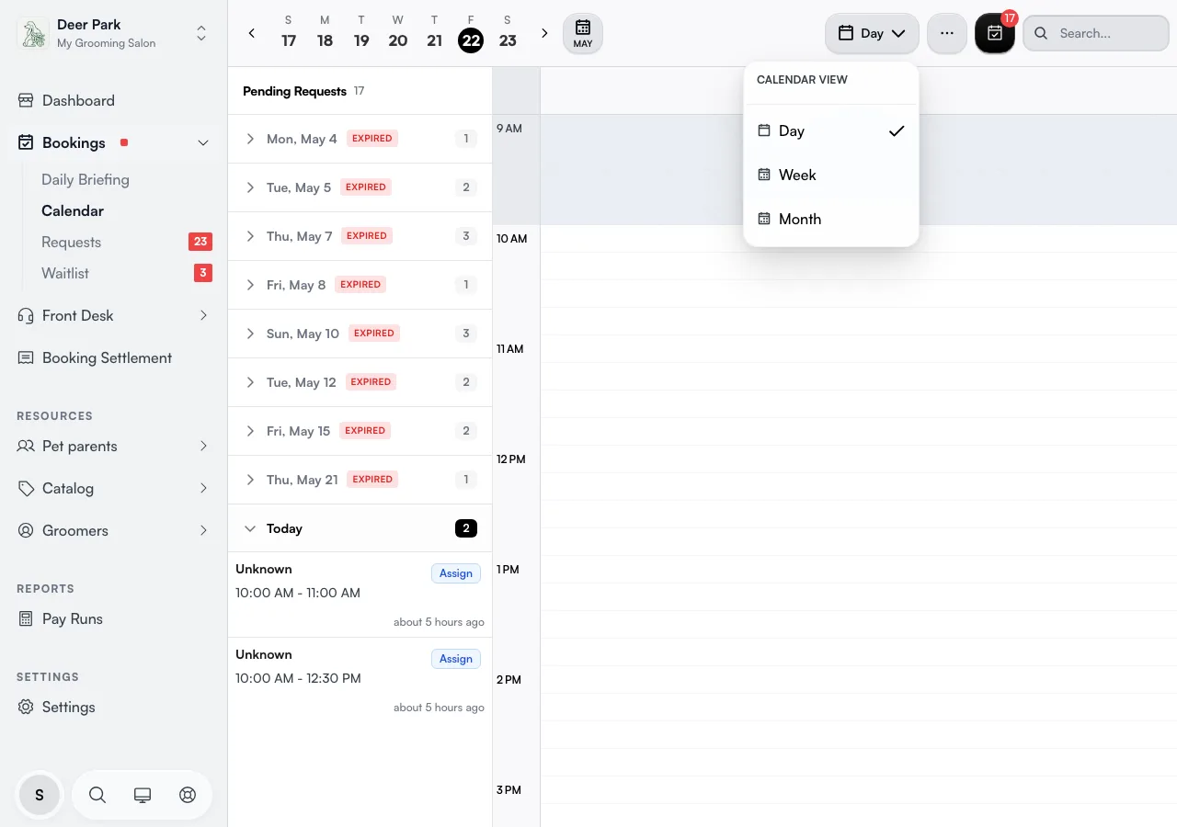Open Daily Briefing

(x=86, y=179)
